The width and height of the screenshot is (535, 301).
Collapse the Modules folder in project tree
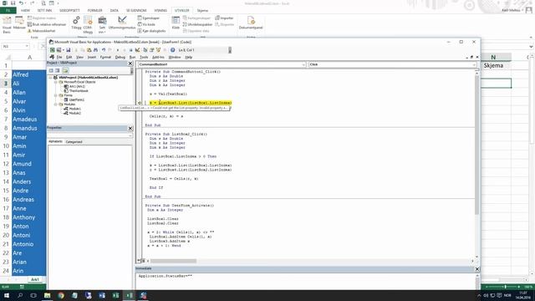[x=56, y=104]
